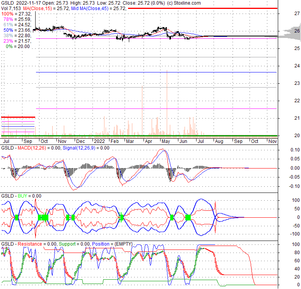Image resolution: width=301 pixels, height=289 pixels.
Task: Select the 'MA(Close,15)' red label
Action: [38, 9]
